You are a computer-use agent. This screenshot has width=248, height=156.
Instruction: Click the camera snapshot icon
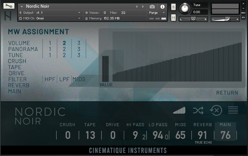click(x=152, y=7)
